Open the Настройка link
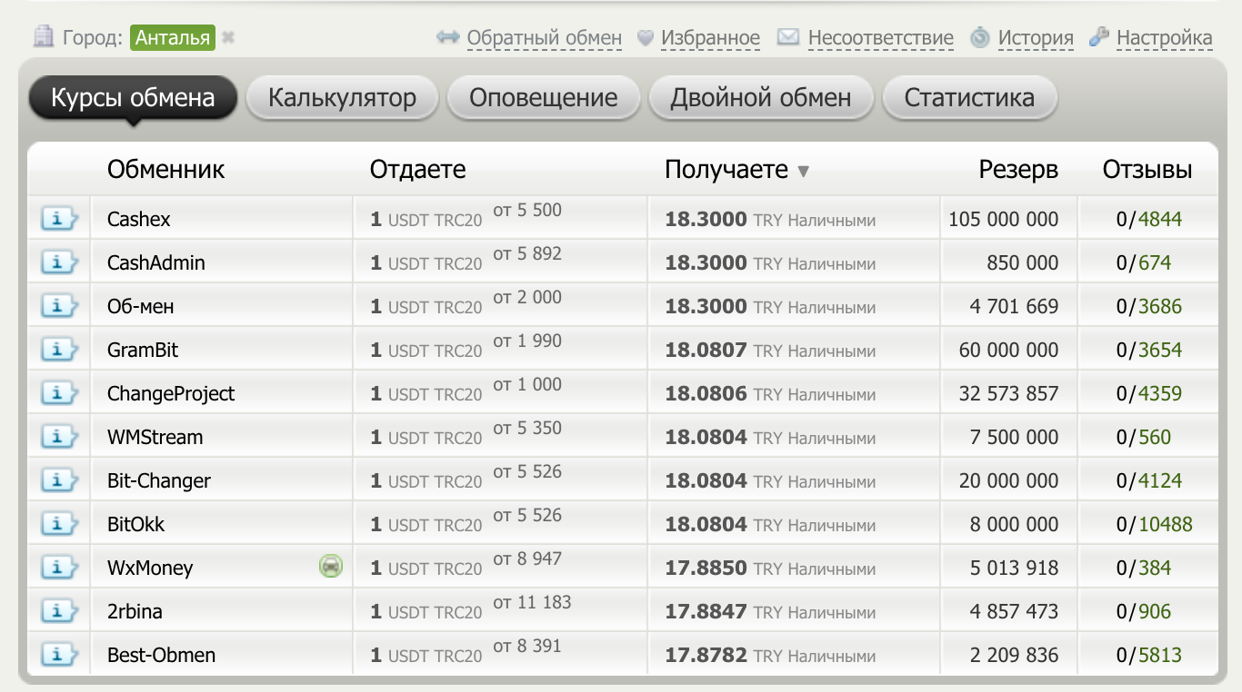 [x=1165, y=38]
